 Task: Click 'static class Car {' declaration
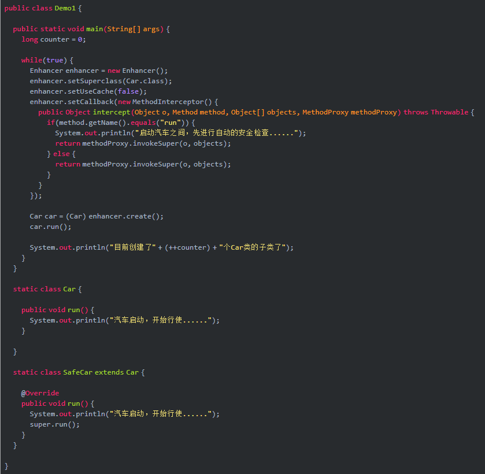coord(47,289)
